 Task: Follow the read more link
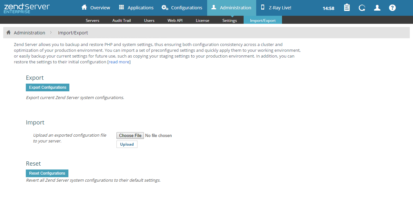119,62
